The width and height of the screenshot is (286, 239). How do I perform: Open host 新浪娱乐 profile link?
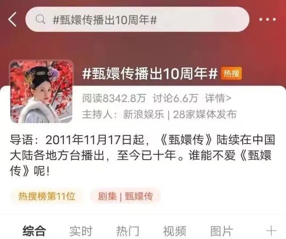[144, 115]
